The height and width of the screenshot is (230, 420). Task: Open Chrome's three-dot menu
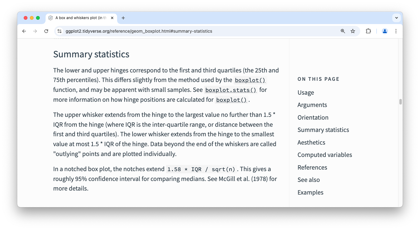click(396, 31)
